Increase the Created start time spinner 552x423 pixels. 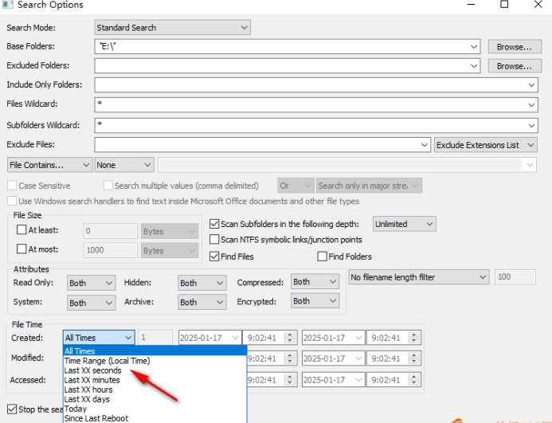[x=290, y=335]
